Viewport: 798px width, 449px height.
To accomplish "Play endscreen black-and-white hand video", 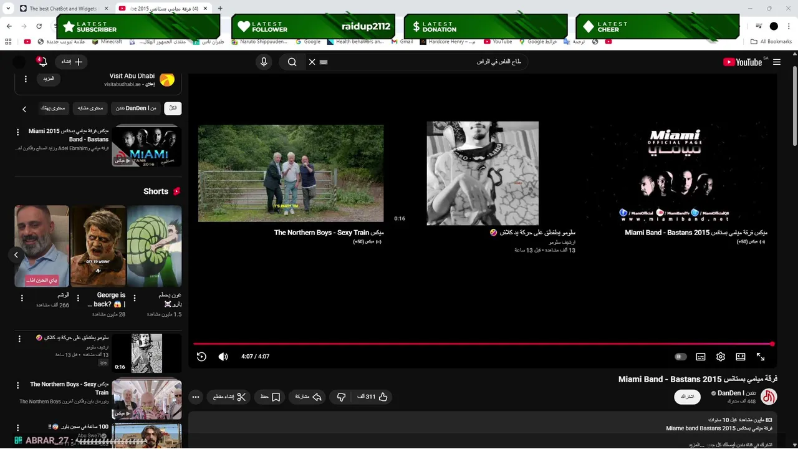I will tap(483, 173).
